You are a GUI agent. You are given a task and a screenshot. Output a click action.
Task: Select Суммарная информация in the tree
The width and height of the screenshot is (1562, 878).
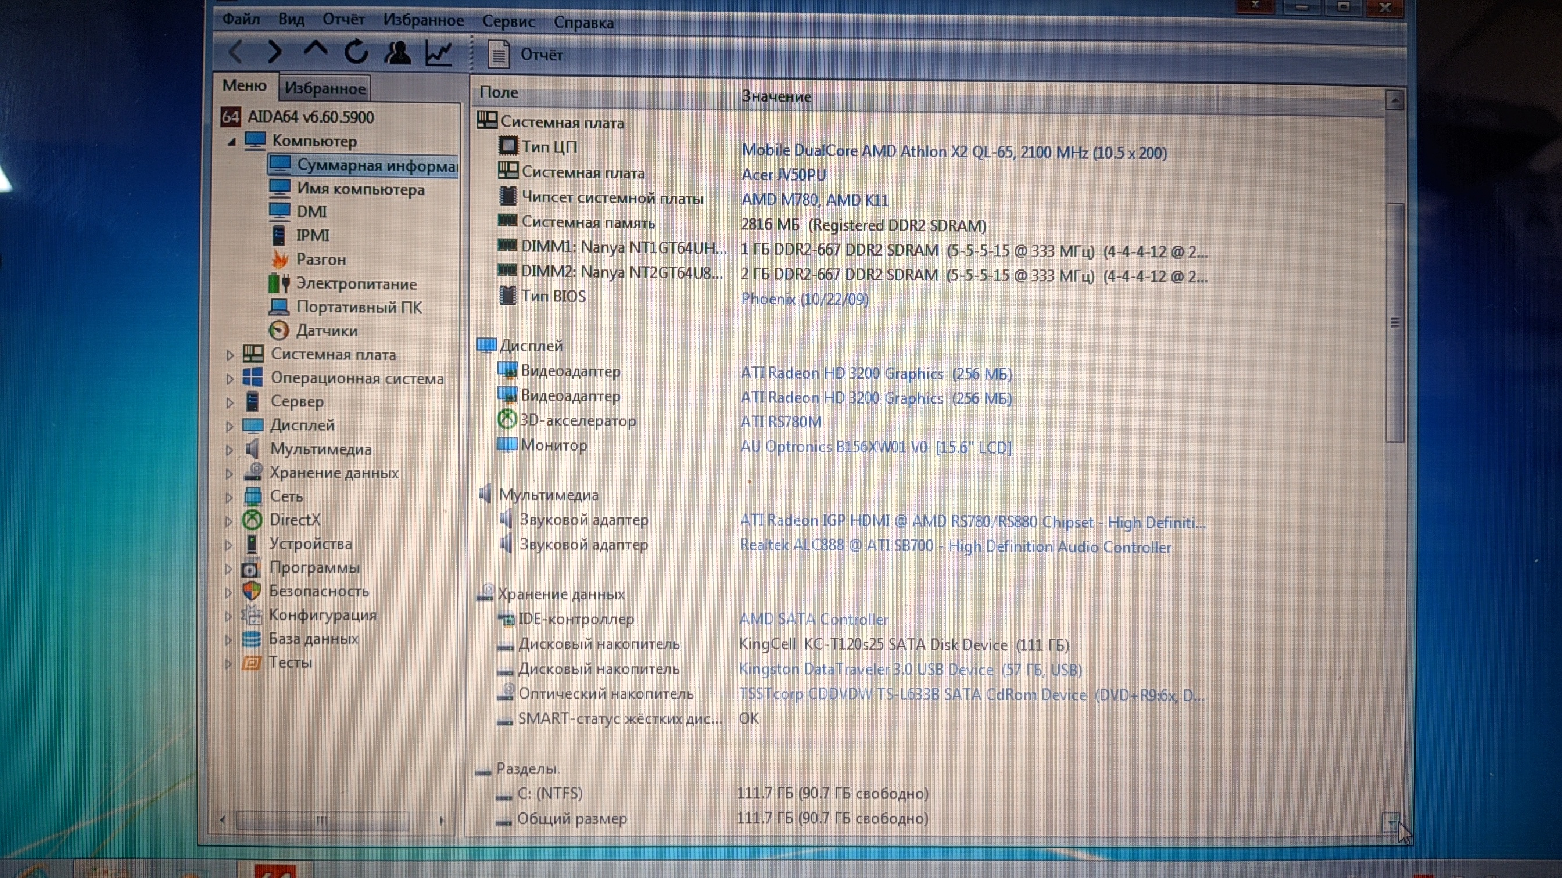[x=363, y=165]
